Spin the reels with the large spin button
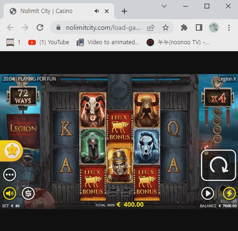 (219, 165)
